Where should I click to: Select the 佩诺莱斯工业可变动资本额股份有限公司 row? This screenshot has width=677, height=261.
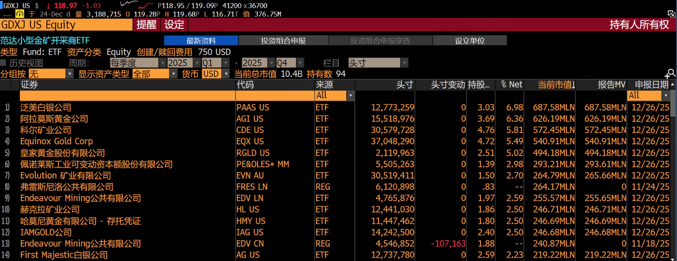point(335,164)
